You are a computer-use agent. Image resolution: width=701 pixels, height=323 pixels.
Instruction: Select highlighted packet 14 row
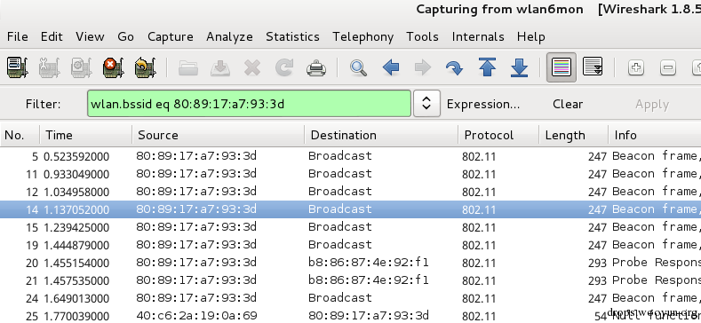pyautogui.click(x=350, y=209)
